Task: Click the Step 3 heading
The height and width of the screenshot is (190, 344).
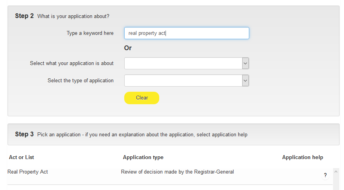Action: [x=24, y=134]
